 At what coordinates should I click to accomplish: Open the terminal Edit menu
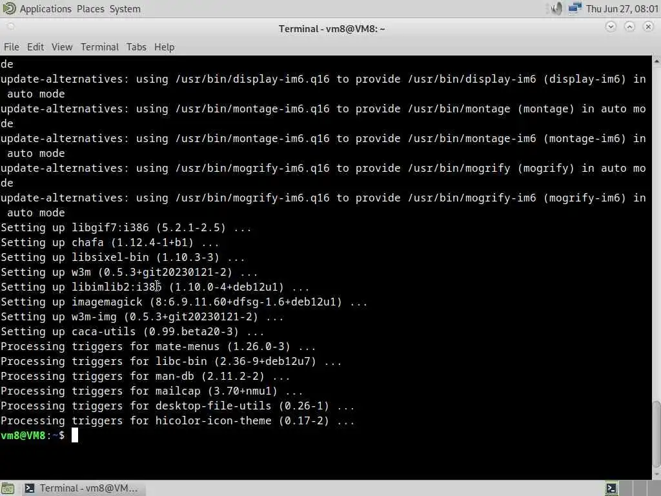pyautogui.click(x=36, y=46)
